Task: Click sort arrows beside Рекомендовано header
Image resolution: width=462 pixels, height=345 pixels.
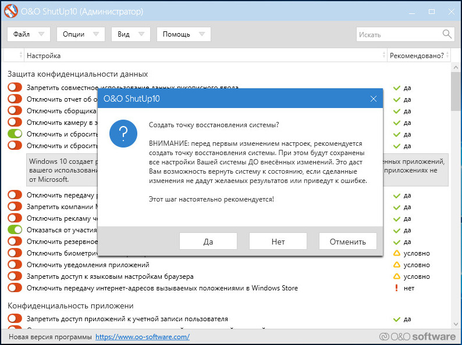Action: click(447, 55)
